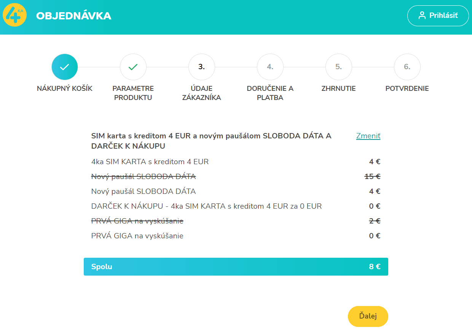Click the PARAMETRE PRODUKTU step label
Screen dimensions: 472x333
(133, 93)
